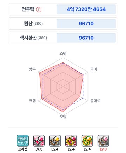Select the first Lv.4 yellow gem ring
126x153 pixels.
(55, 141)
